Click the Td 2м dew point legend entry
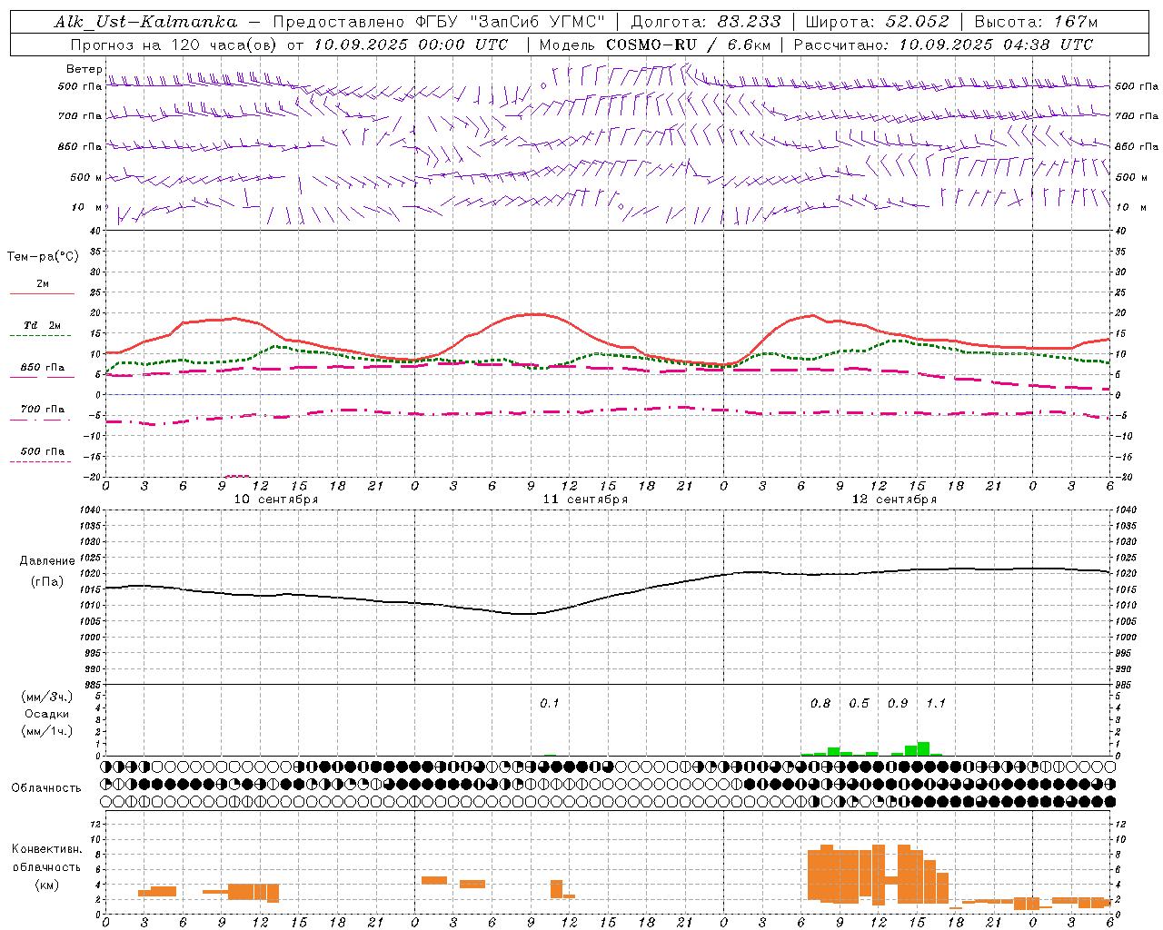The height and width of the screenshot is (930, 1163). point(42,325)
